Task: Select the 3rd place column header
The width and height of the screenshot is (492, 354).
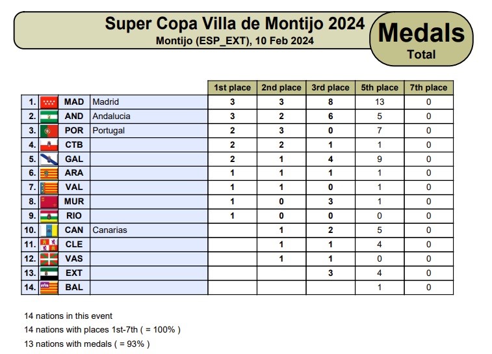Action: click(330, 88)
